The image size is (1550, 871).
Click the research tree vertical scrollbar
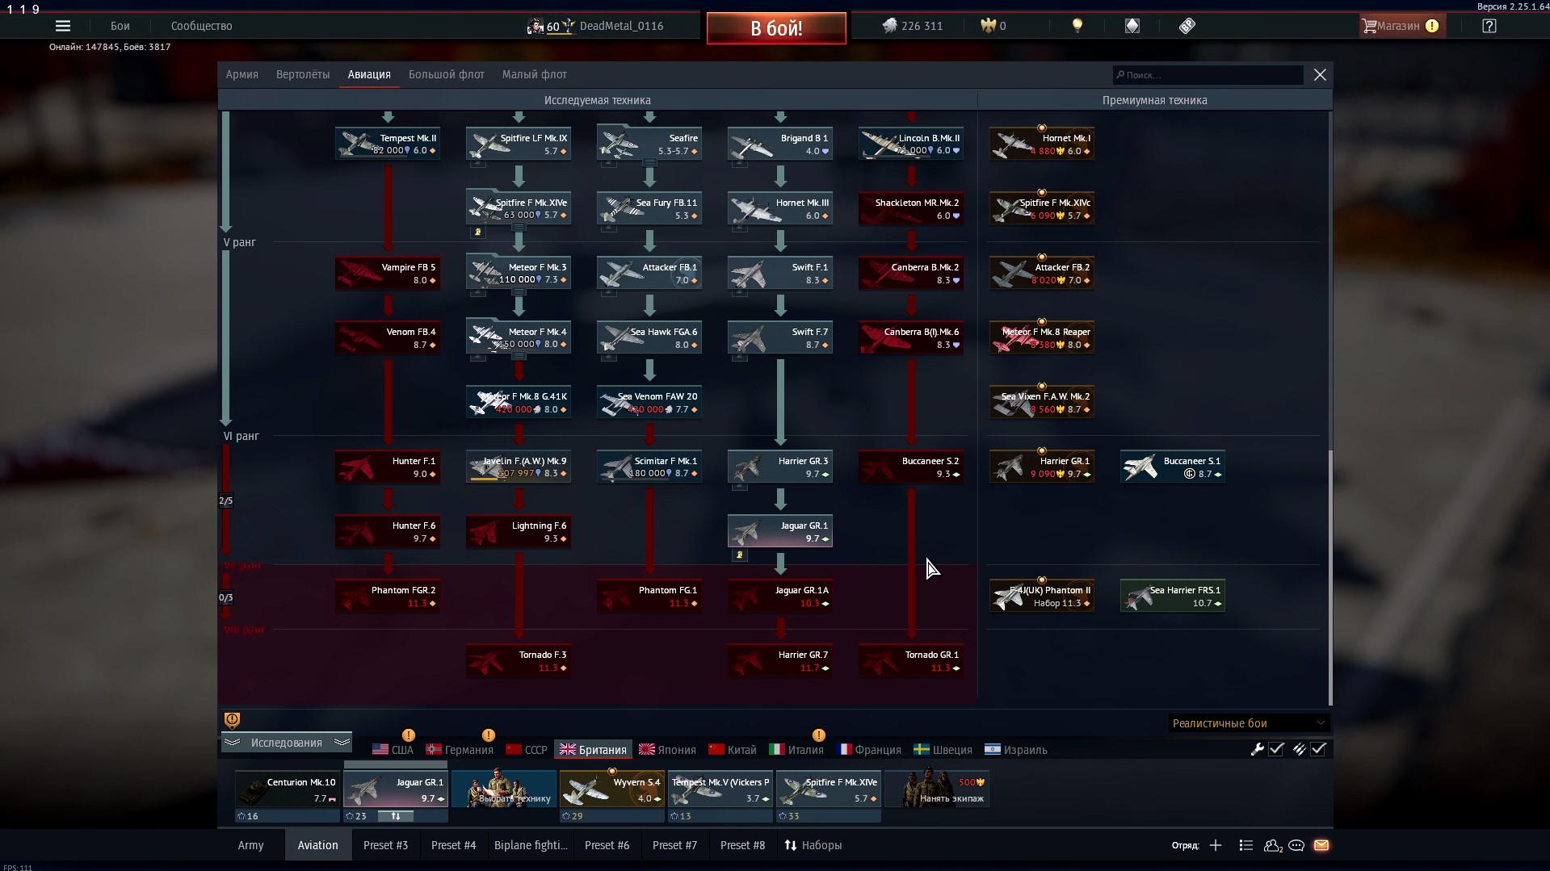point(1329,578)
